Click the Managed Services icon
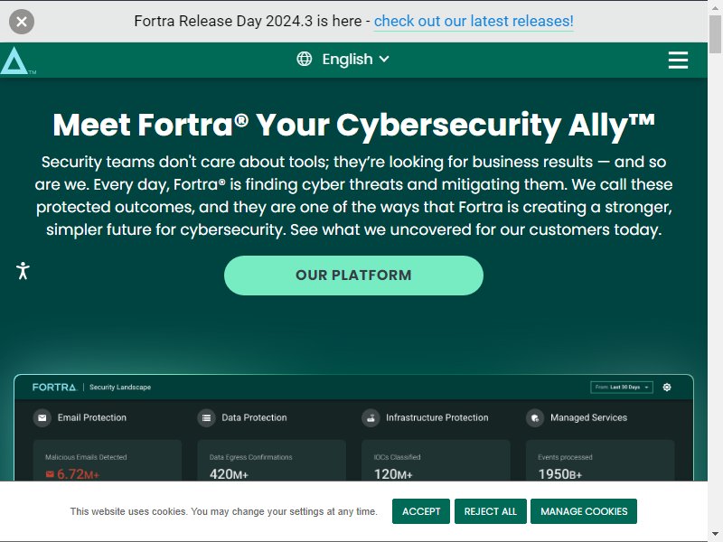 tap(535, 418)
